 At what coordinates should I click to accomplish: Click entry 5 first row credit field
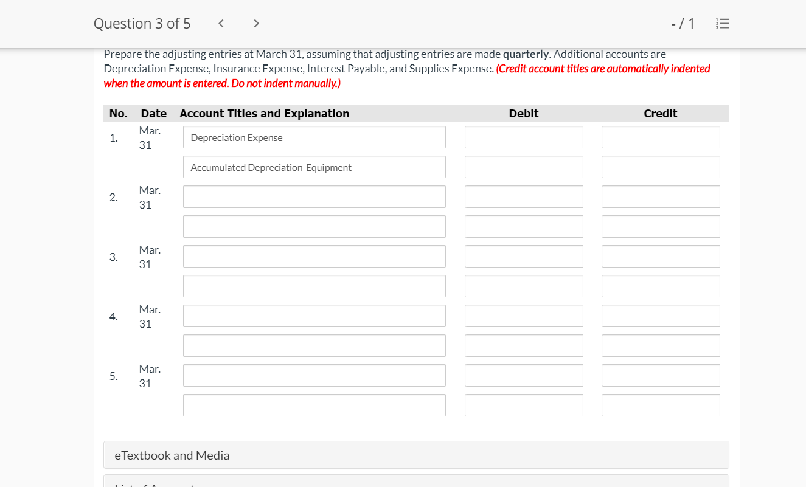pyautogui.click(x=661, y=376)
